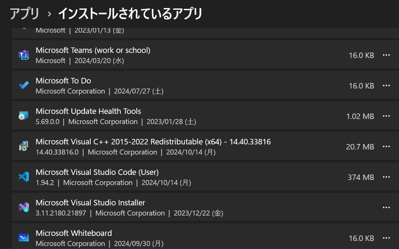
Task: Click the Microsoft Teams app icon
Action: tap(24, 55)
